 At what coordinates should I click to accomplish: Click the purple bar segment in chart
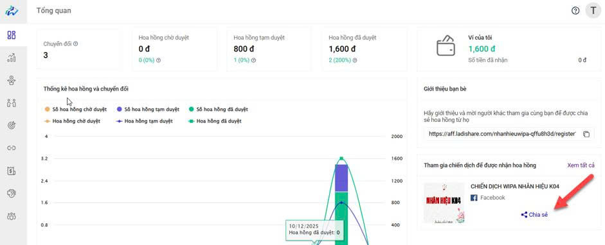pos(341,178)
